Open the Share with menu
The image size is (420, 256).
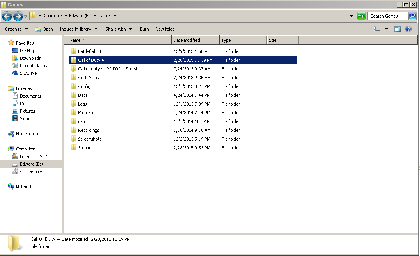click(x=119, y=29)
